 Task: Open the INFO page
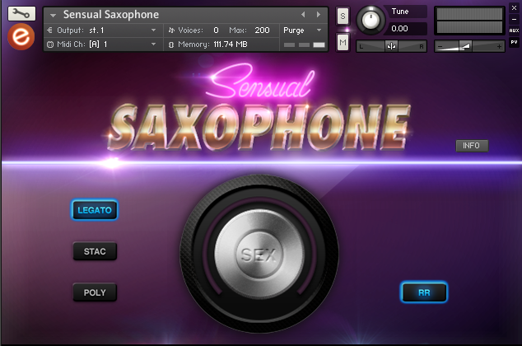pyautogui.click(x=472, y=146)
